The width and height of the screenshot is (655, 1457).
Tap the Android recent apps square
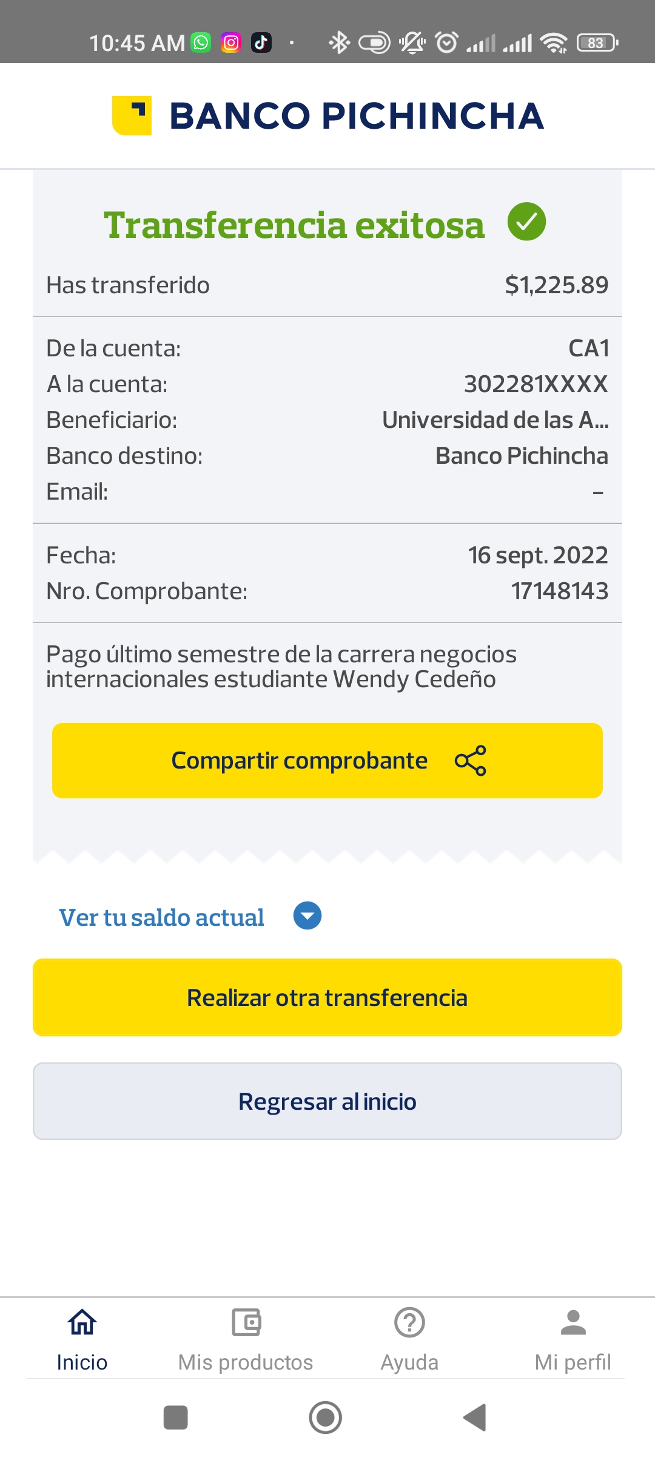point(176,1418)
